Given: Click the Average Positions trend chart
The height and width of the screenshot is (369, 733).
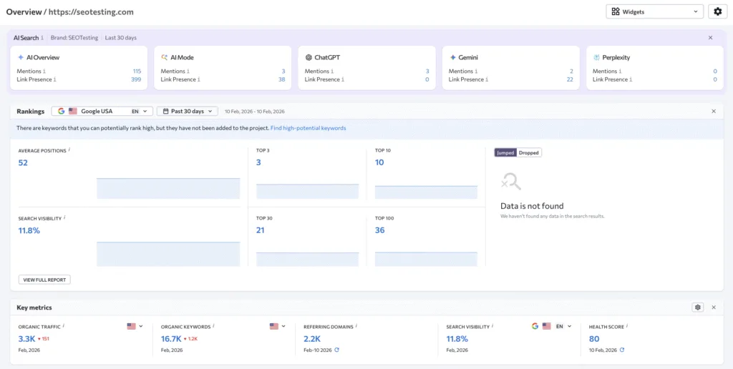Looking at the screenshot, I should coord(168,188).
